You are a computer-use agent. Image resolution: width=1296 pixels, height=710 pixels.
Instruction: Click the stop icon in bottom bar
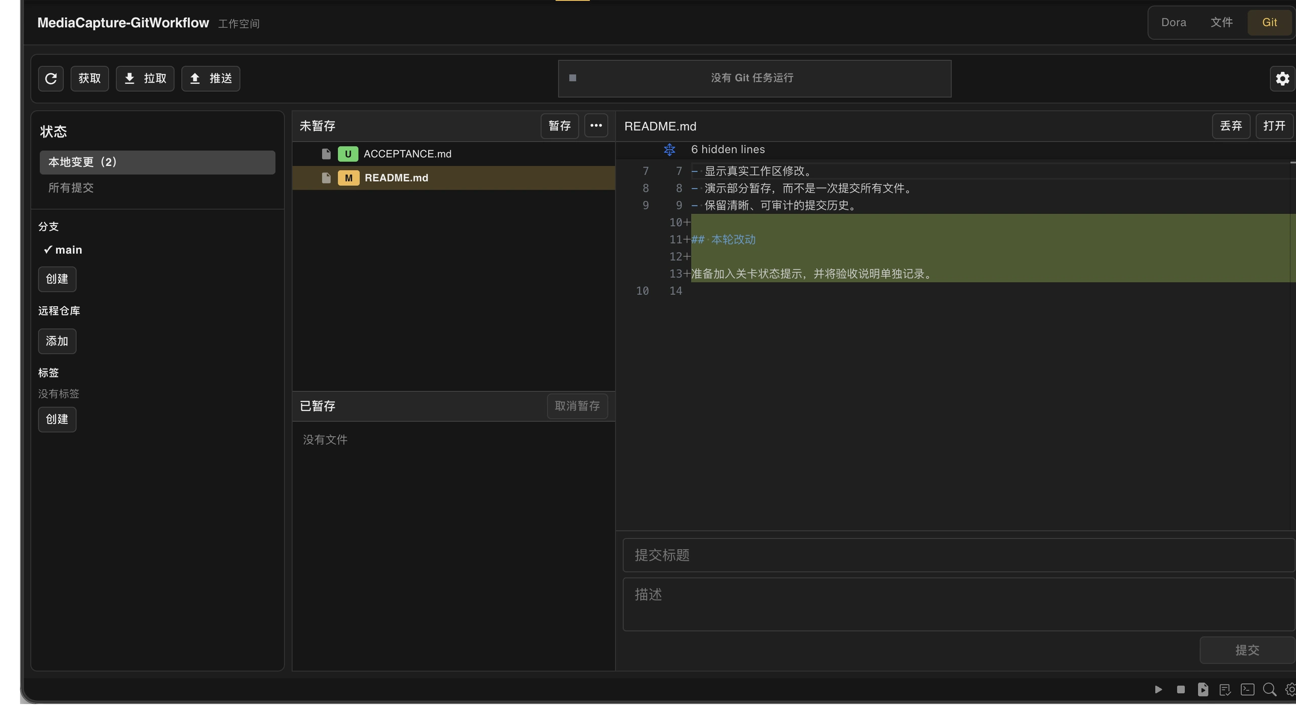1181,690
